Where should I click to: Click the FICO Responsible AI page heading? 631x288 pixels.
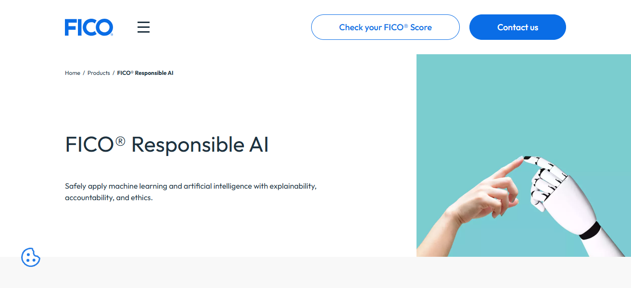167,144
